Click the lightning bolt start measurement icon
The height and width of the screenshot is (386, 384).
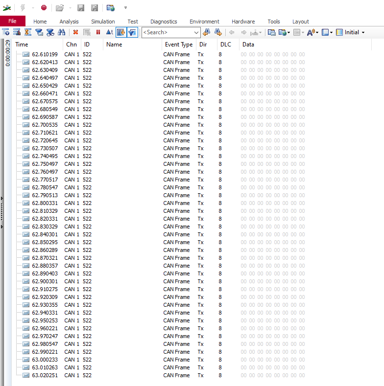[x=23, y=8]
